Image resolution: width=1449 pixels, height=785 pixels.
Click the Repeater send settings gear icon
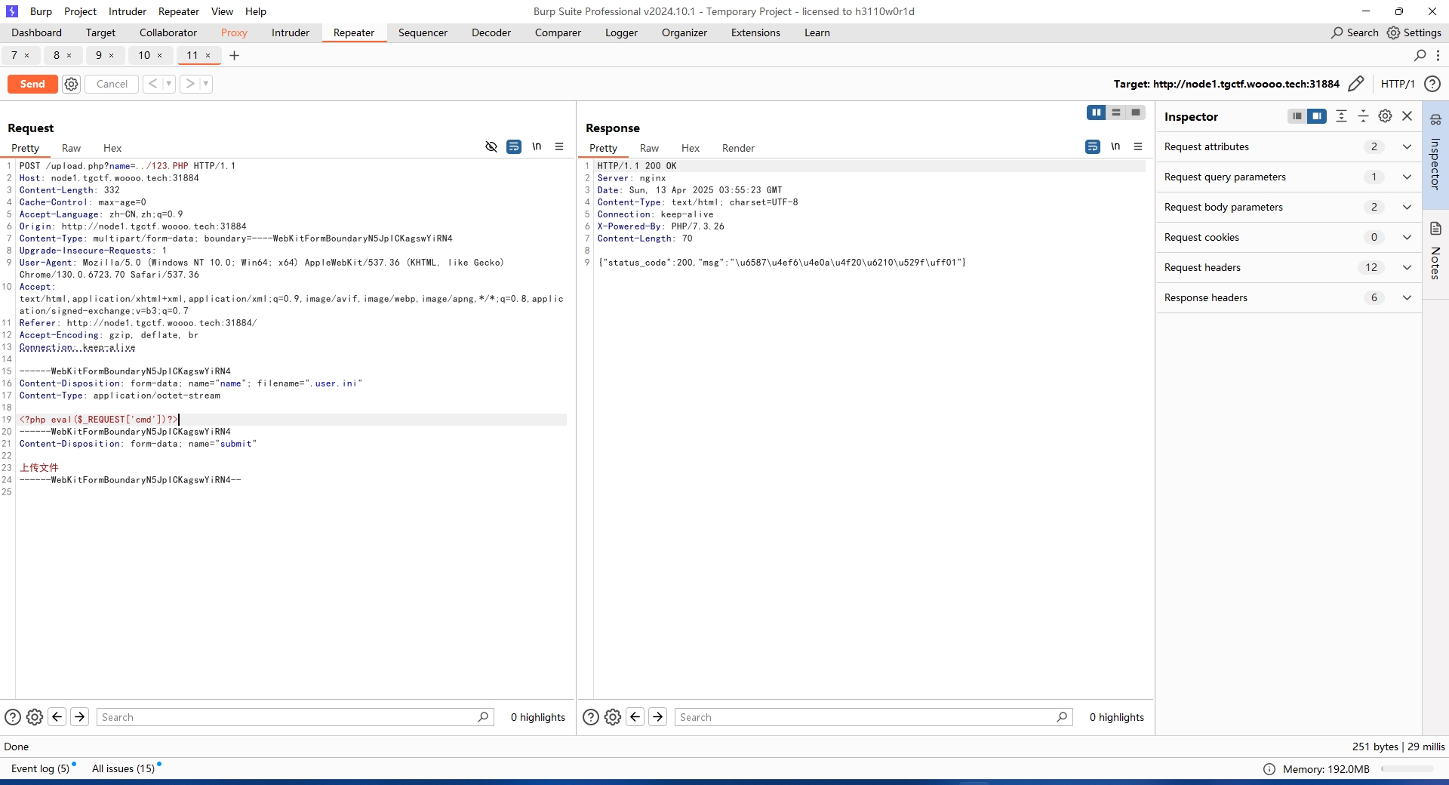pos(71,84)
